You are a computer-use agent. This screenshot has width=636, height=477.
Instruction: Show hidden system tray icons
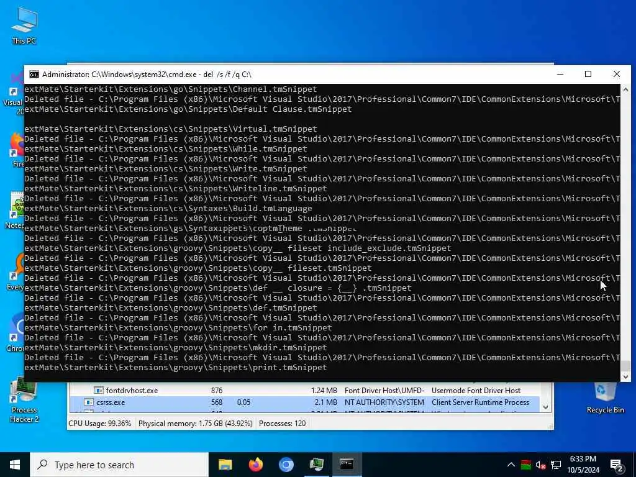511,465
